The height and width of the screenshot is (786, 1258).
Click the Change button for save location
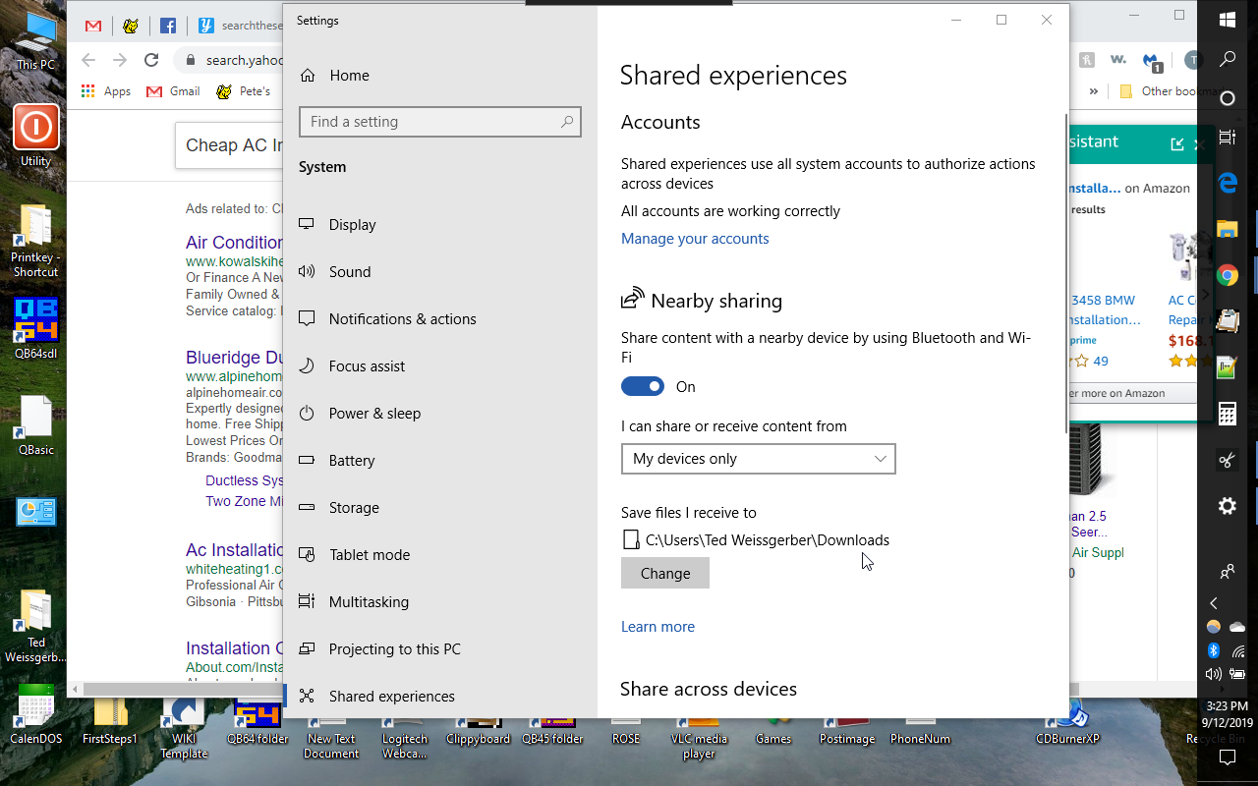665,574
